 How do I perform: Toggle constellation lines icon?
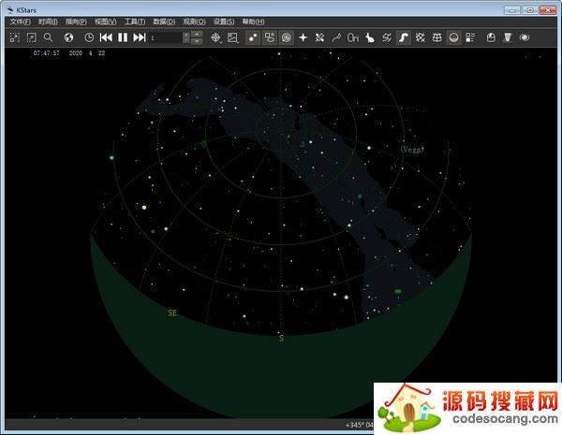(336, 37)
